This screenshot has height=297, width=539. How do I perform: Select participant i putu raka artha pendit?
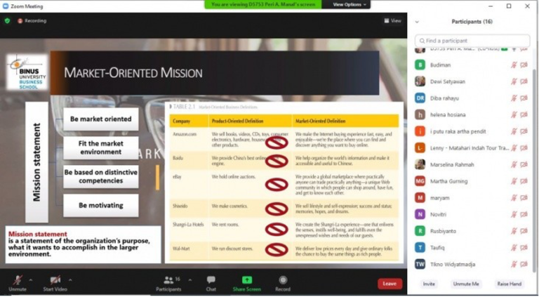click(471, 131)
